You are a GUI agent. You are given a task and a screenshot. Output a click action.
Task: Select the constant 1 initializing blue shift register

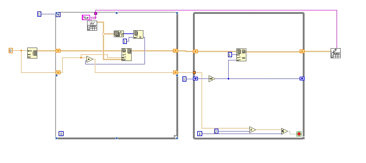[x=185, y=79]
